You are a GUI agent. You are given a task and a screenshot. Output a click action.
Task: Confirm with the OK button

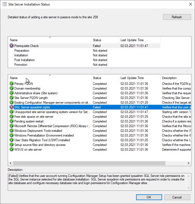[149, 197]
